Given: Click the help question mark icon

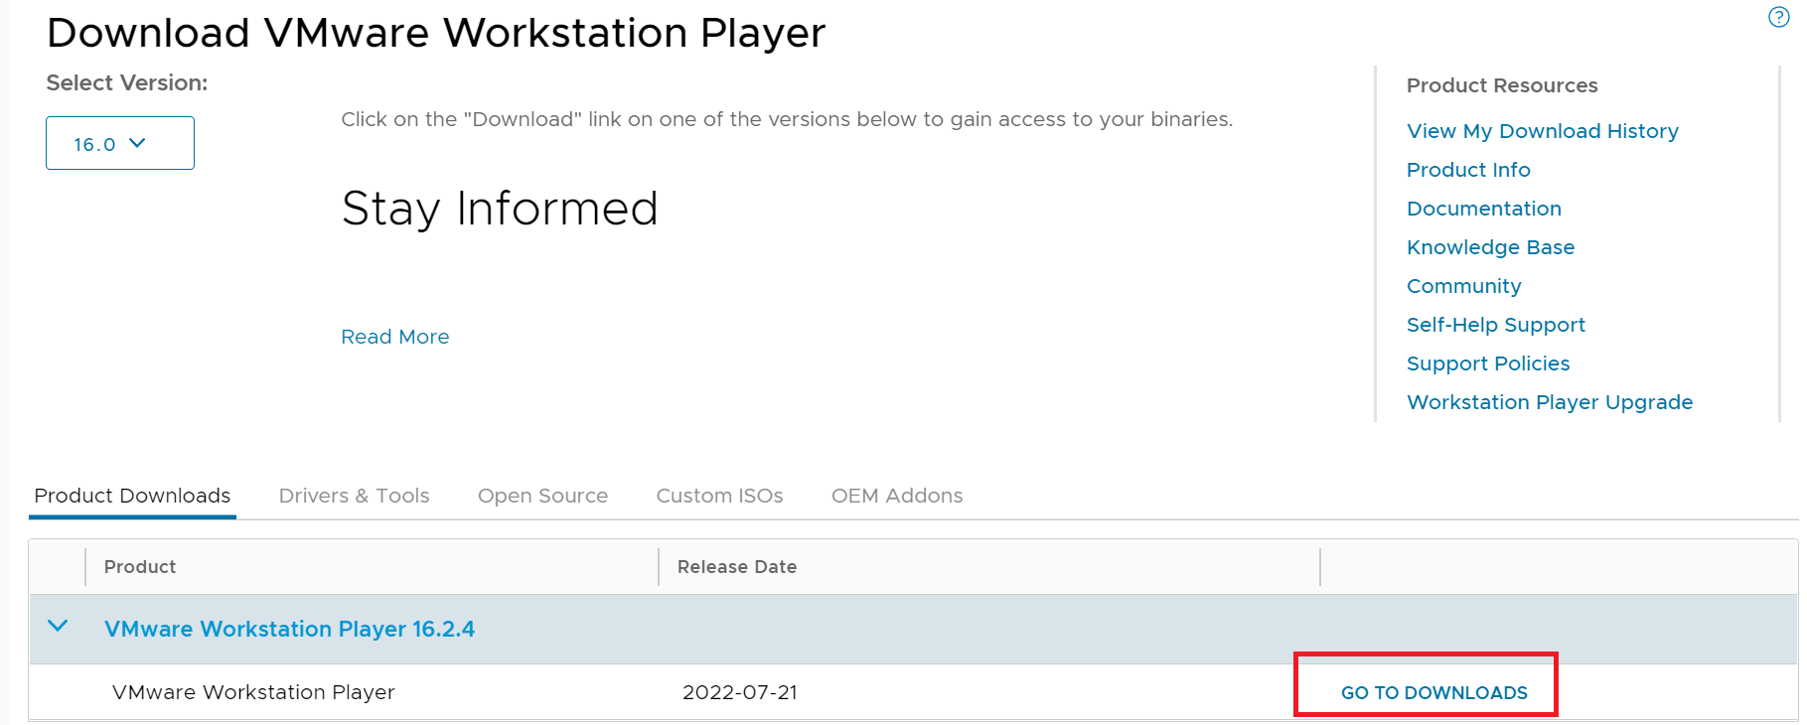Looking at the screenshot, I should pos(1778,18).
